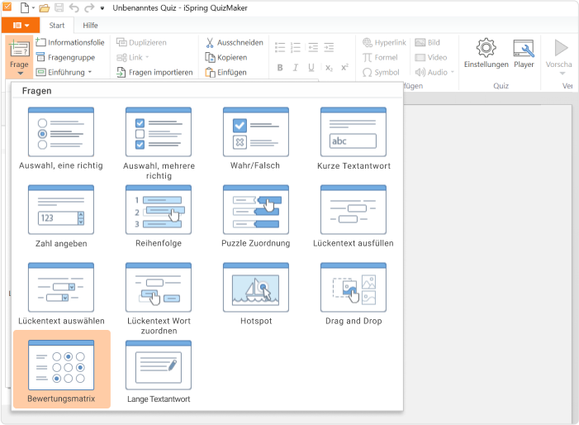579x425 pixels.
Task: Choose the Lückentext Wort zuordnen question type
Action: [x=159, y=298]
